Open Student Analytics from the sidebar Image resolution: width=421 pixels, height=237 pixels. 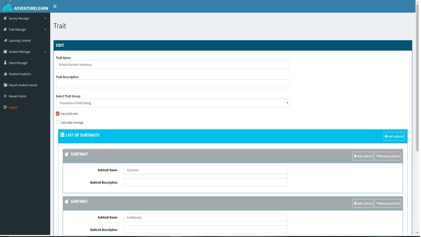pyautogui.click(x=20, y=74)
